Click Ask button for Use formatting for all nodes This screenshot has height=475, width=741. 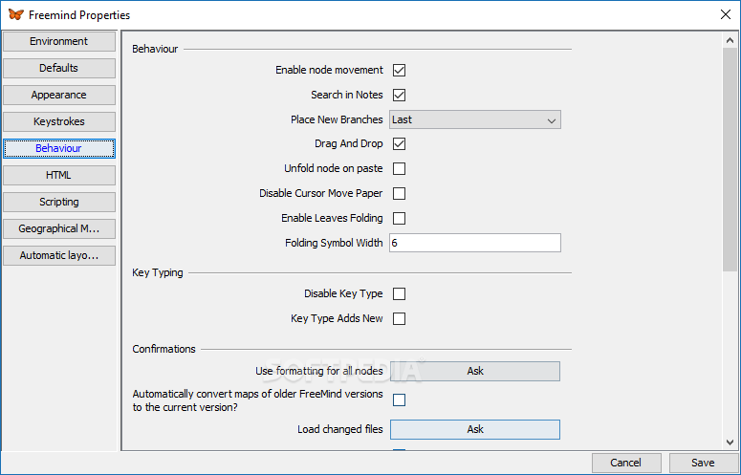coord(475,371)
